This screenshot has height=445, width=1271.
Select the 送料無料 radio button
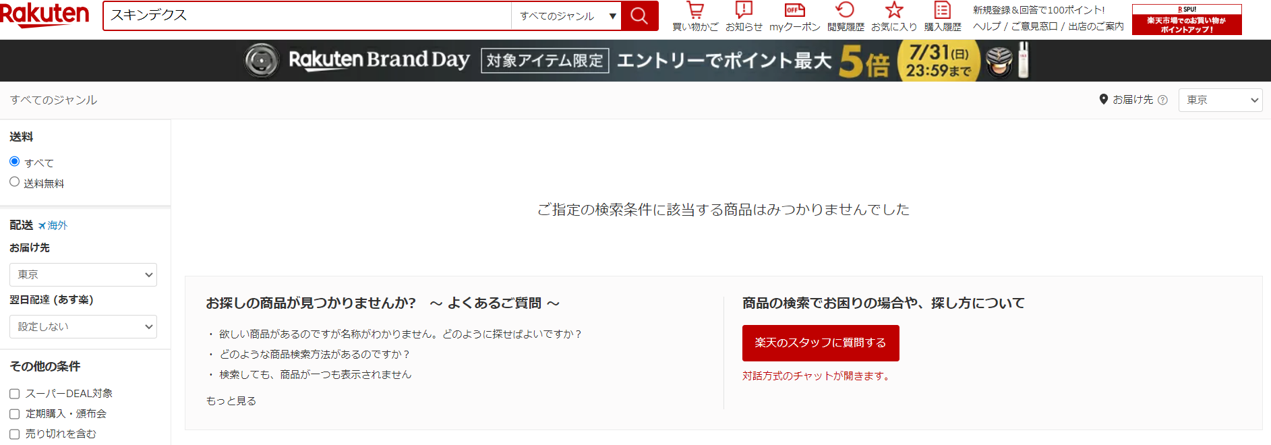tap(14, 181)
